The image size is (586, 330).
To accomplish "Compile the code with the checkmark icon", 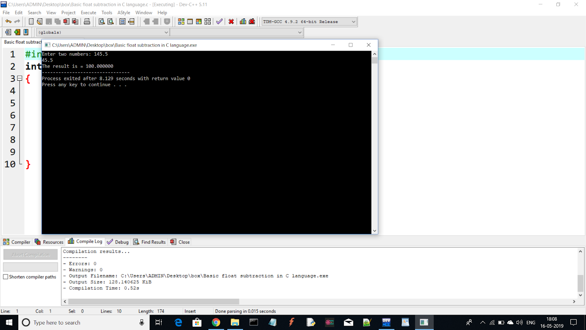I will 219,21.
